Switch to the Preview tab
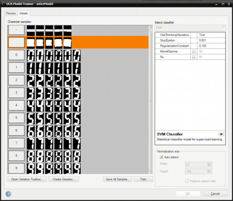Screen dimensions: 233x201 click(11, 13)
